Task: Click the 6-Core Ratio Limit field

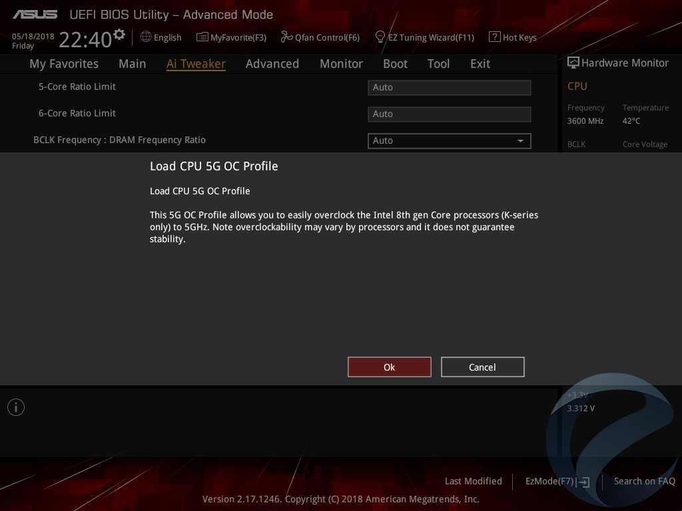Action: (x=449, y=114)
